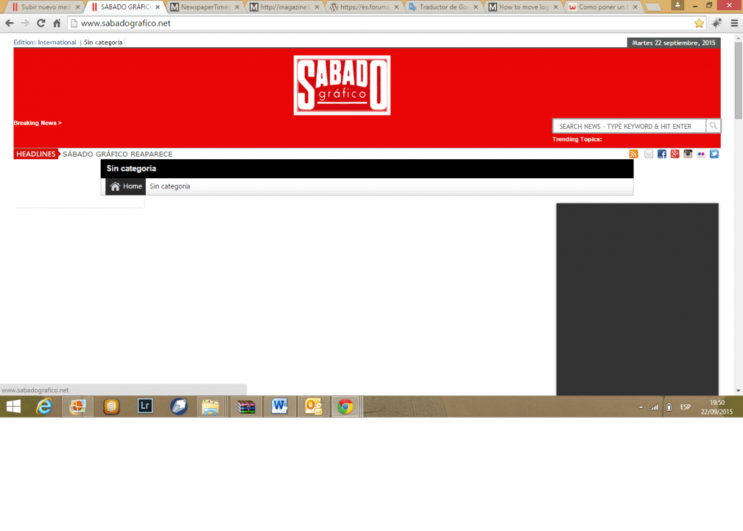This screenshot has width=743, height=531.
Task: Click the 'Sin categoría' black title bar
Action: (x=367, y=169)
